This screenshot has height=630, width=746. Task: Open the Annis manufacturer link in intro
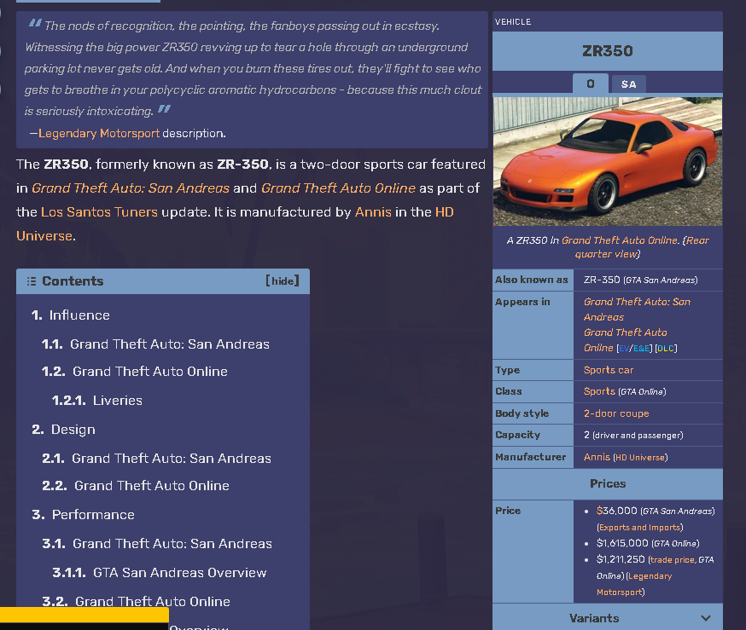(373, 212)
